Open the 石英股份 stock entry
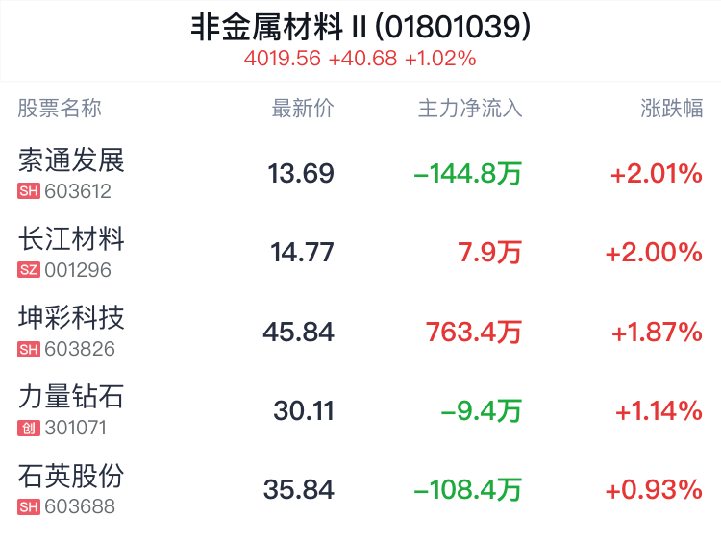 [x=71, y=475]
